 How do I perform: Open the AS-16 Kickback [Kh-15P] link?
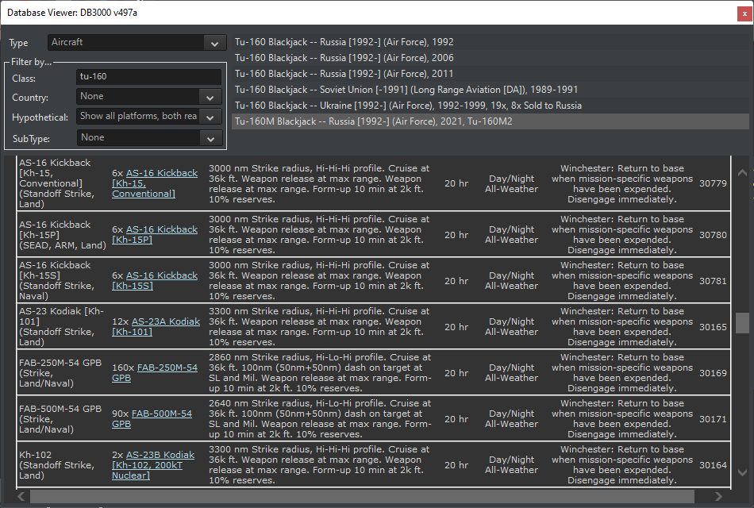(x=161, y=229)
